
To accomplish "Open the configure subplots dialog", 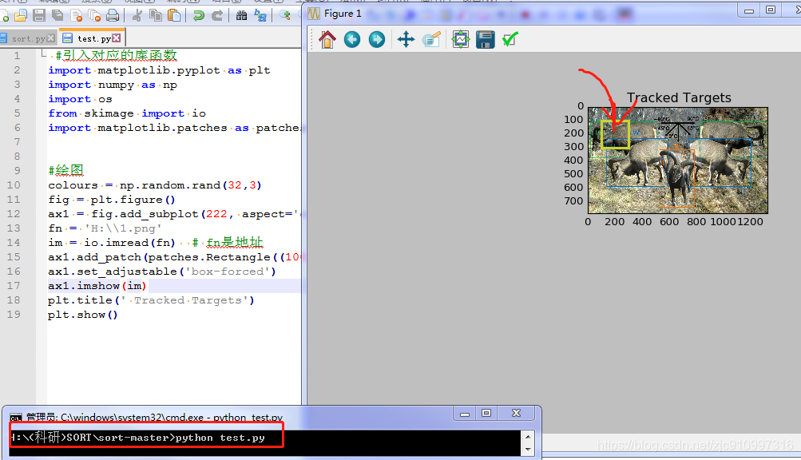I will pos(461,38).
